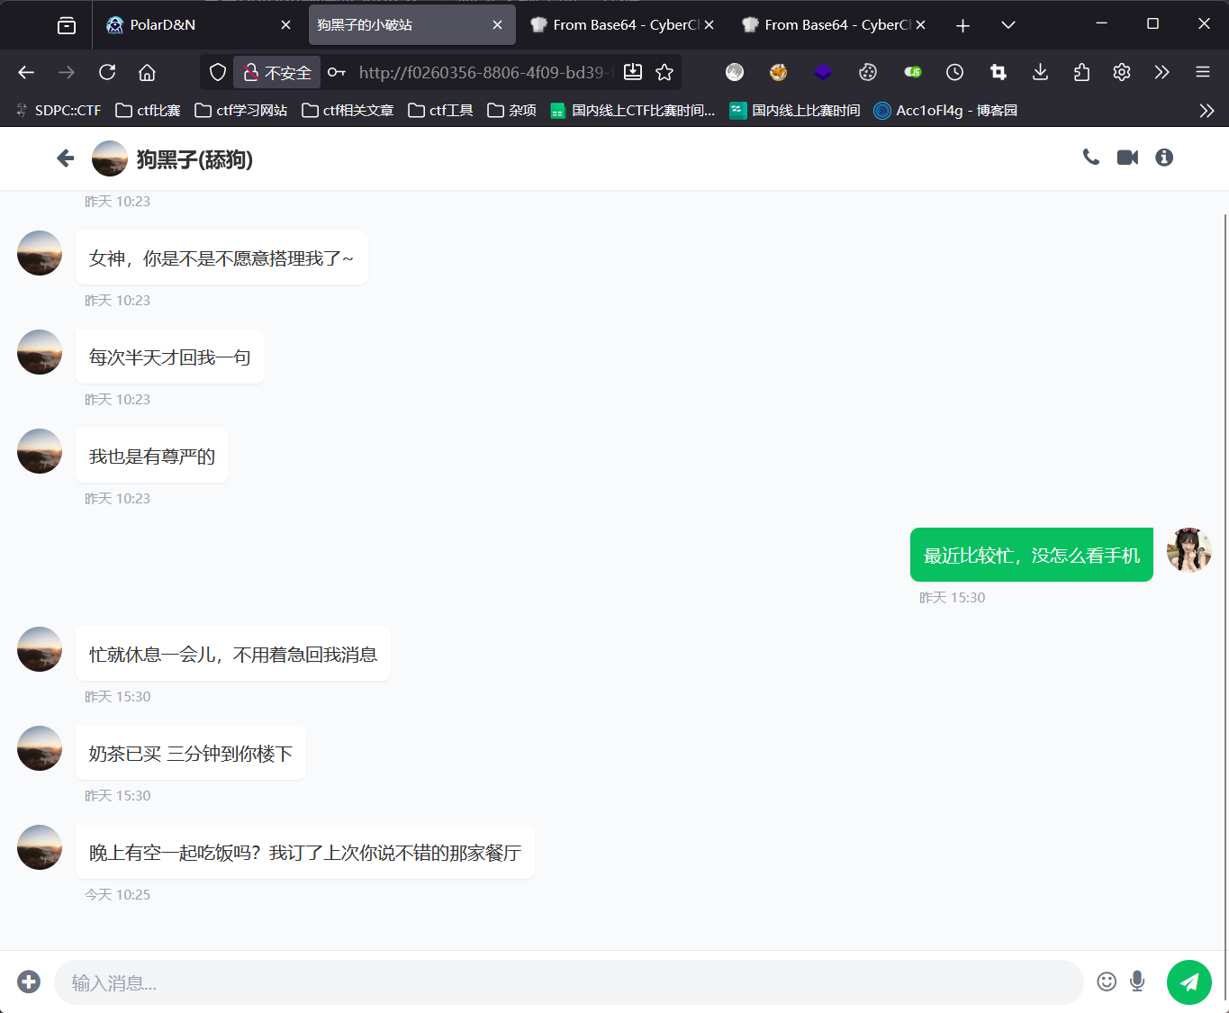Go back using the chat header arrow

[65, 158]
